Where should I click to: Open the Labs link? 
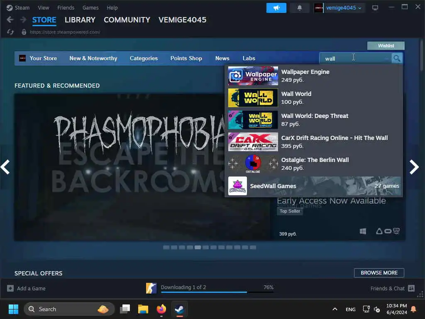(x=249, y=58)
